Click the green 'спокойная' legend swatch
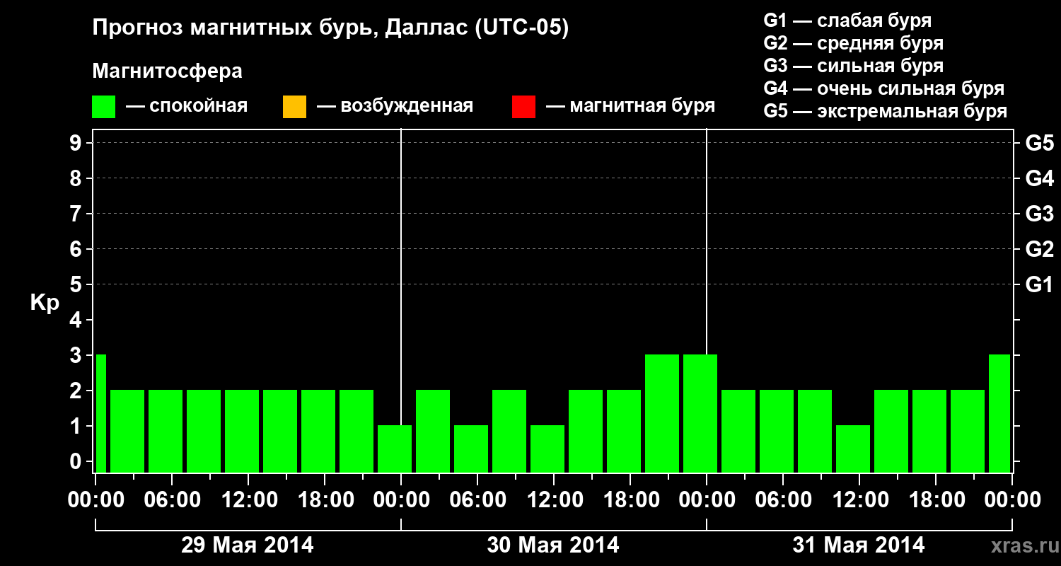 click(x=104, y=107)
